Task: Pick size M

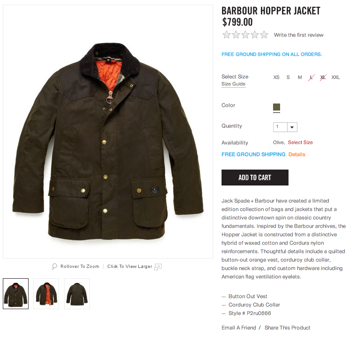Action: 300,77
